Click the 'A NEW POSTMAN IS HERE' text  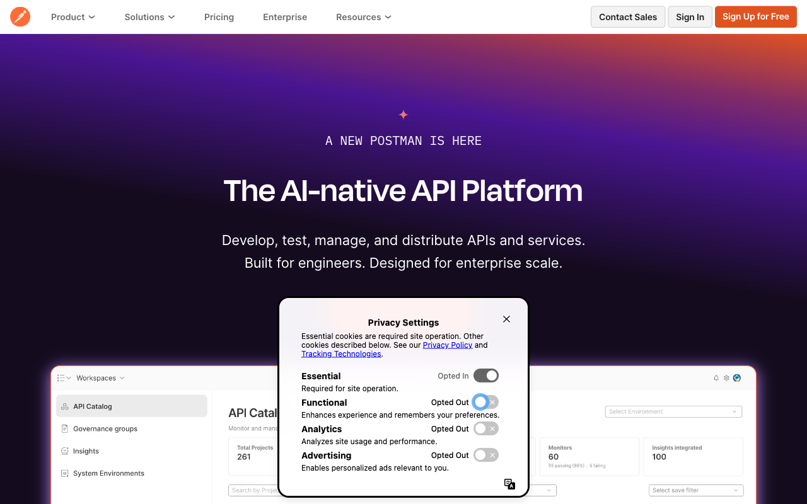coord(403,141)
